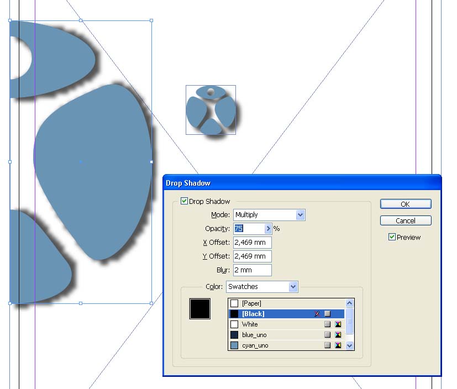Select the blue_uno swatch
Screen dimensions: 457x389
[x=286, y=335]
